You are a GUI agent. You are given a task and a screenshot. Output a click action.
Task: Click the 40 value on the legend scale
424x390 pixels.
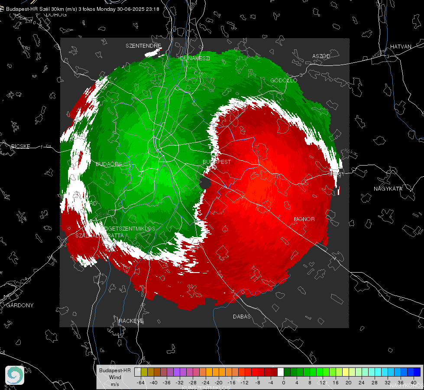tap(414, 383)
